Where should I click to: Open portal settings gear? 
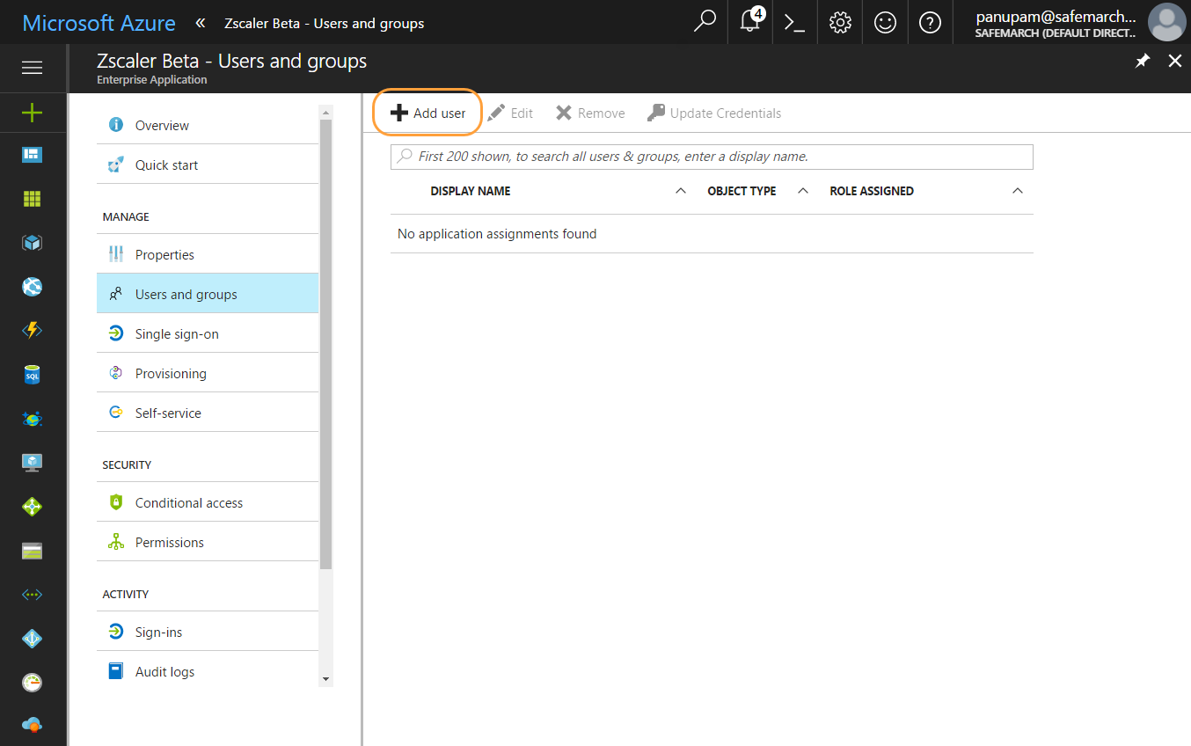point(839,22)
